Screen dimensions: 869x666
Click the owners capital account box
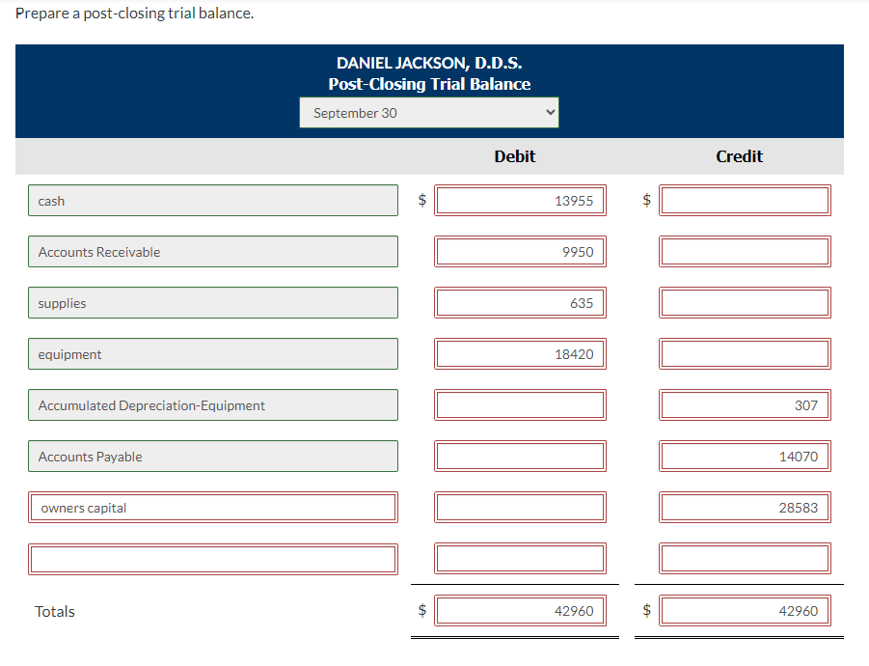[212, 507]
